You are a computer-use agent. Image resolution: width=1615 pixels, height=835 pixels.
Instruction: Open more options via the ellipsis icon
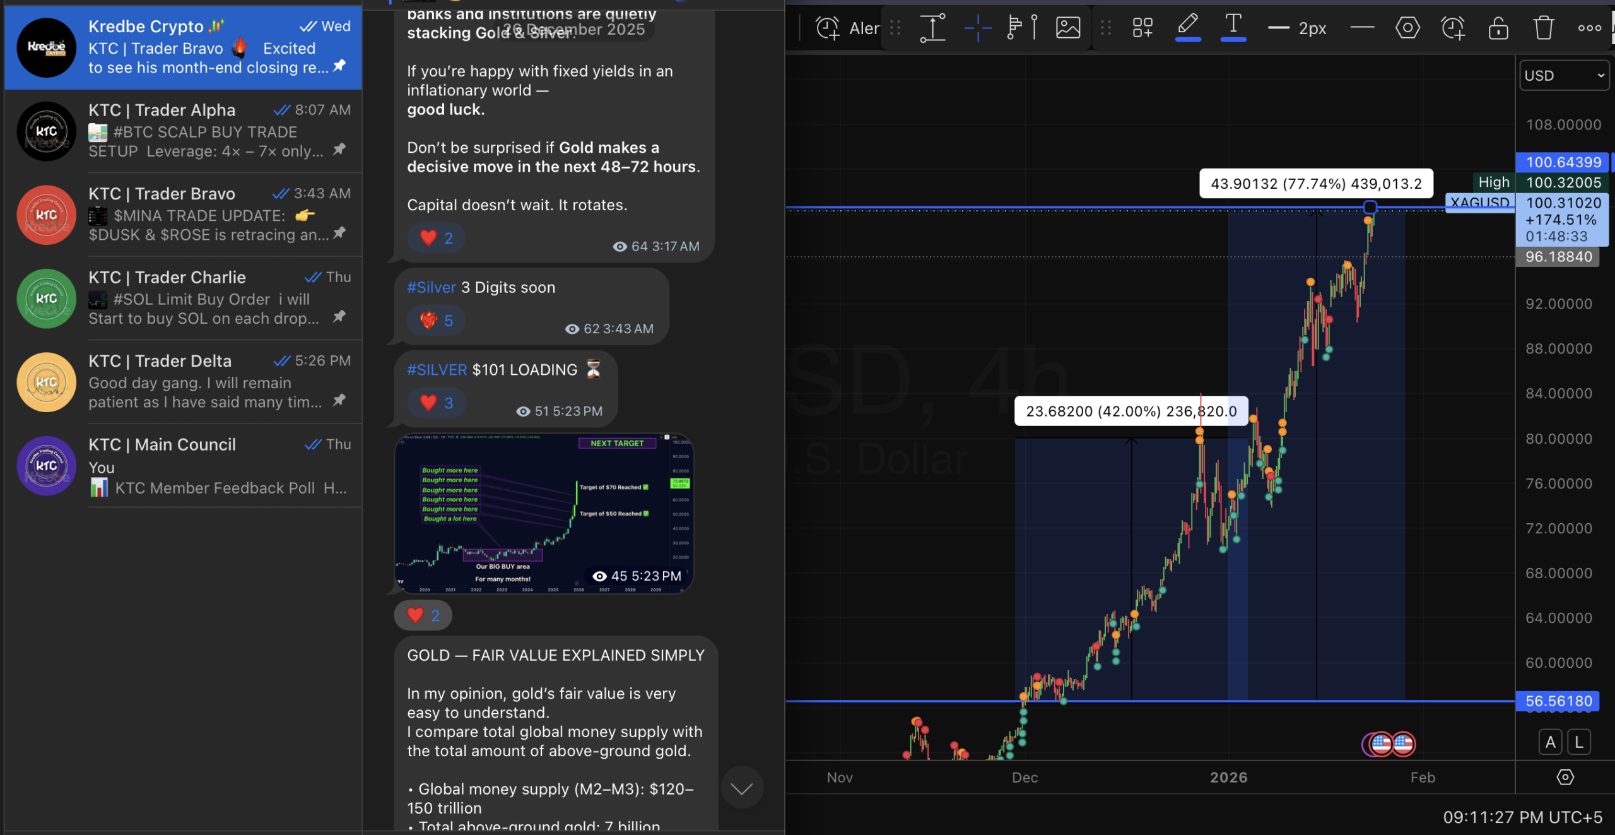coord(1589,27)
